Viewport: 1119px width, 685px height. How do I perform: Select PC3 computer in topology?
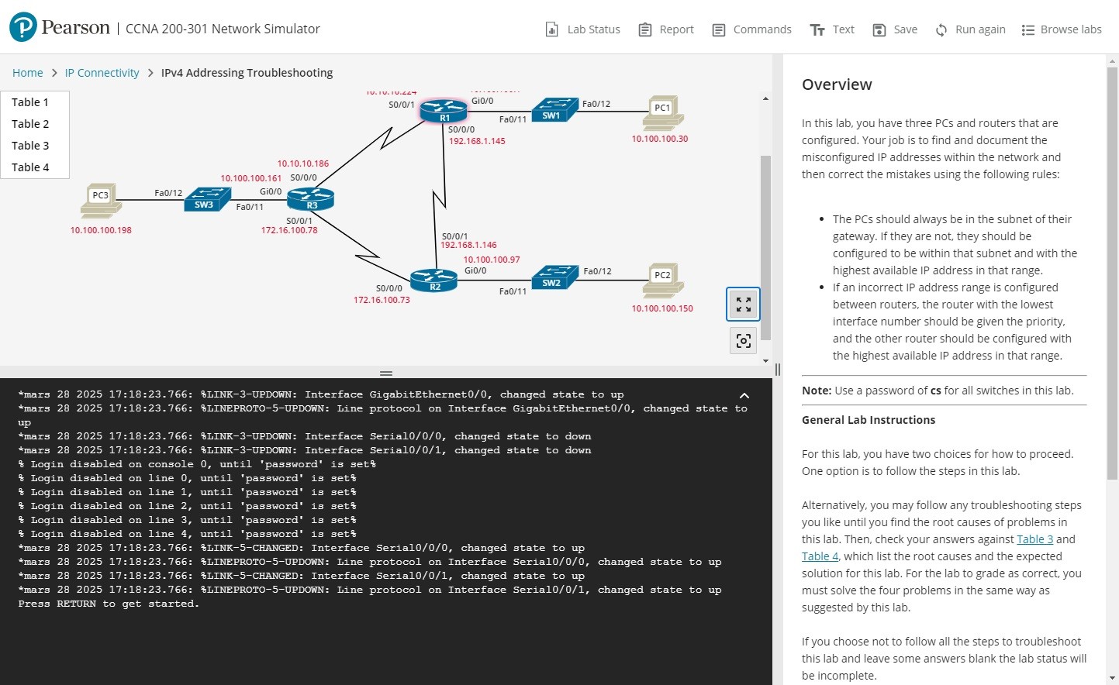pyautogui.click(x=102, y=200)
